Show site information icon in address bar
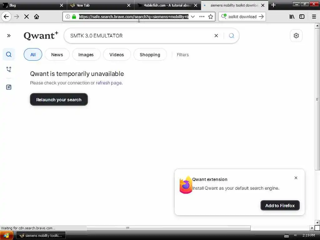320x240 pixels. 68,17
